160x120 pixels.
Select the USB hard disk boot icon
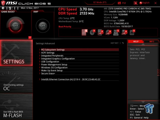click(x=100, y=33)
